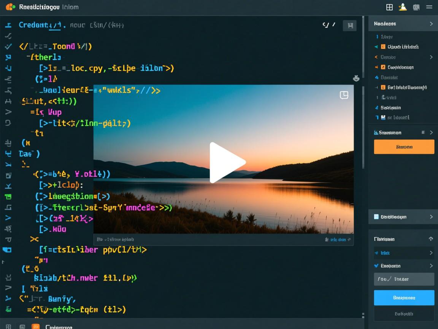Open the hamburger menu in top-right corner
Viewport: 438px width, 329px height.
(x=430, y=7)
